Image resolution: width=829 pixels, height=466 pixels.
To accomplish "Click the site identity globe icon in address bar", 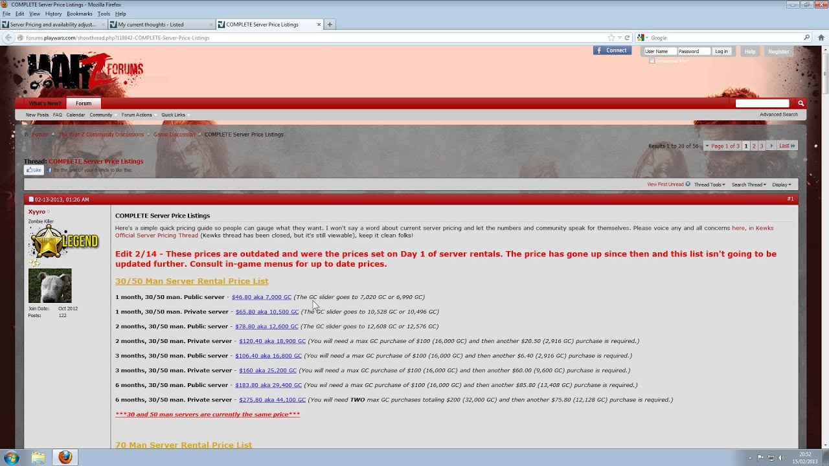I will coord(21,38).
